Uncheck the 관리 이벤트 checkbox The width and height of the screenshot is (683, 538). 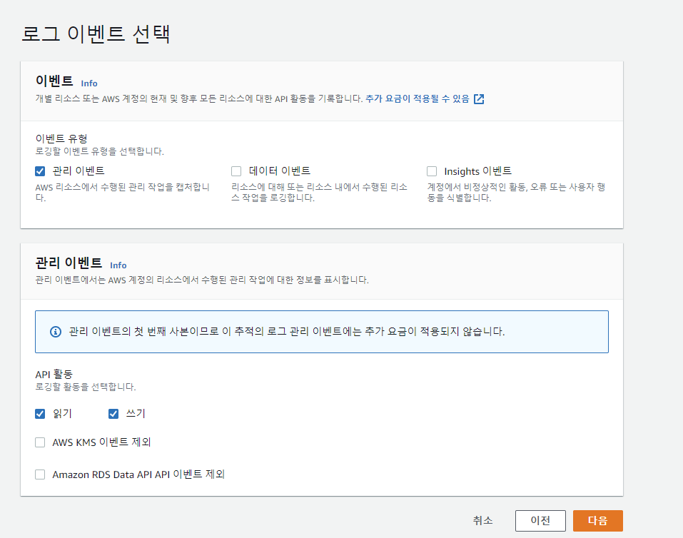pyautogui.click(x=40, y=171)
